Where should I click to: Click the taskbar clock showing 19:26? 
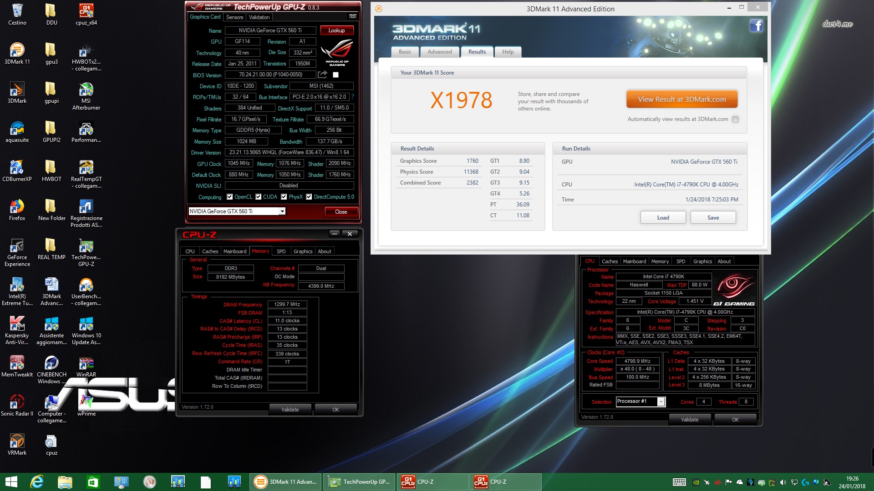coord(852,482)
